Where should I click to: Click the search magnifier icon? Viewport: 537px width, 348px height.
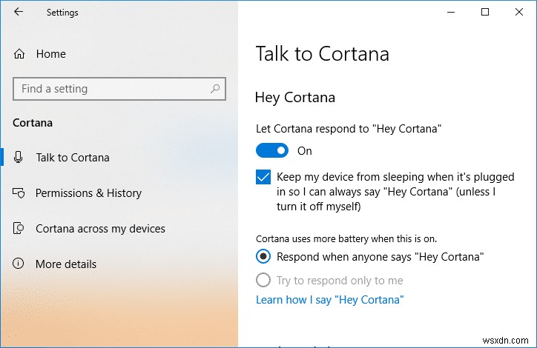pos(215,89)
